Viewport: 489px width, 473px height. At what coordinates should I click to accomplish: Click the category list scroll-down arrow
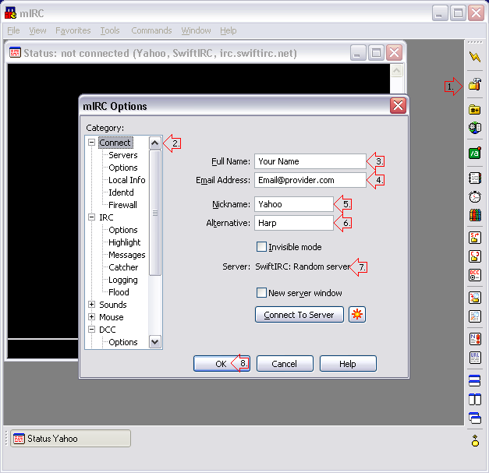tap(155, 342)
